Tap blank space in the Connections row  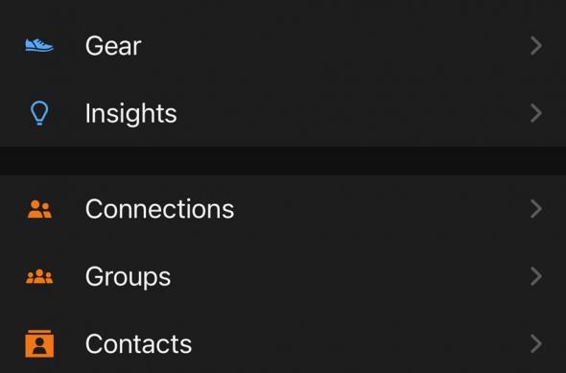point(383,209)
